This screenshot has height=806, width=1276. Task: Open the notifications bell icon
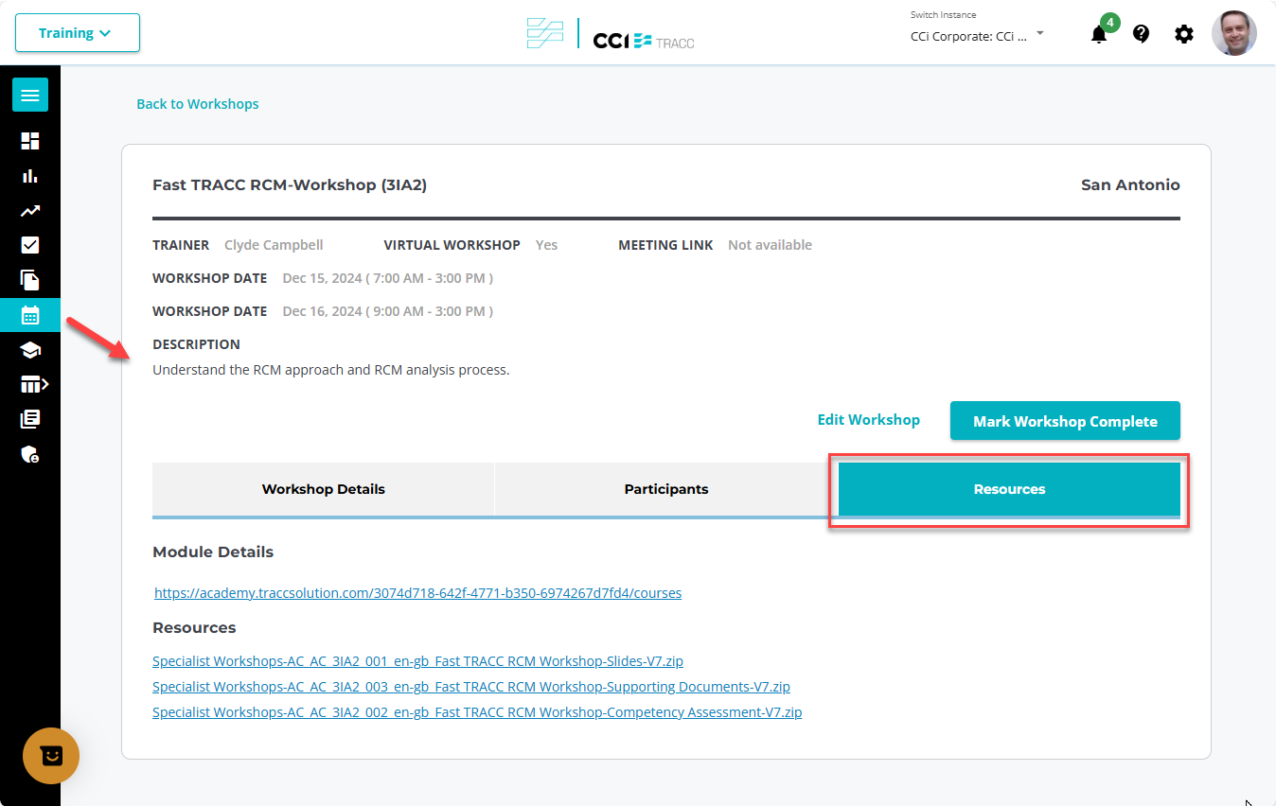(x=1098, y=35)
